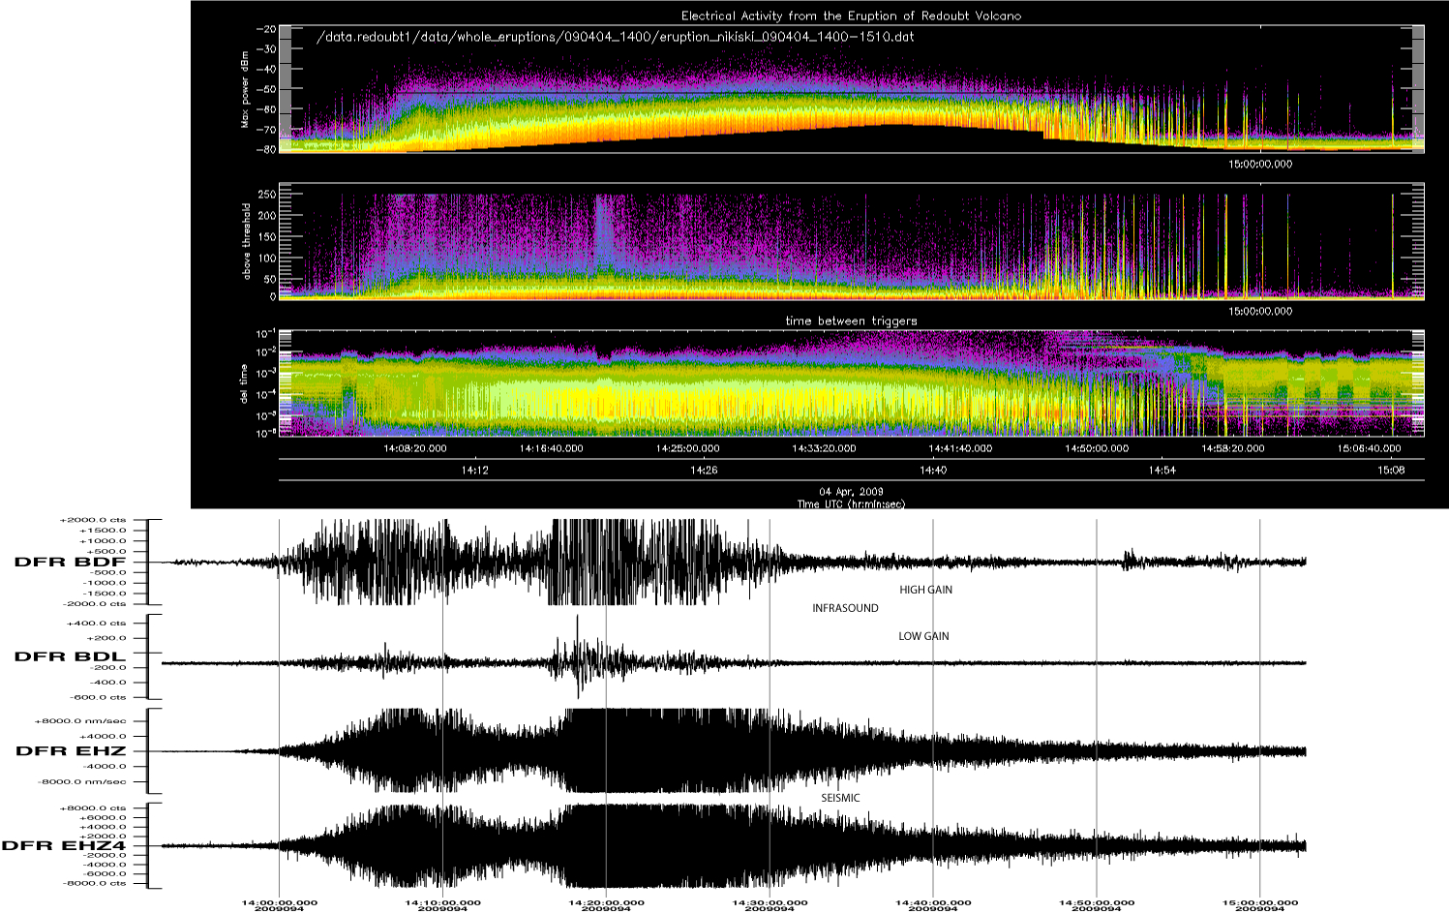Click the '+400.0 cts' scale label of DFR BDL
Screen dimensions: 1449x914
tap(96, 624)
